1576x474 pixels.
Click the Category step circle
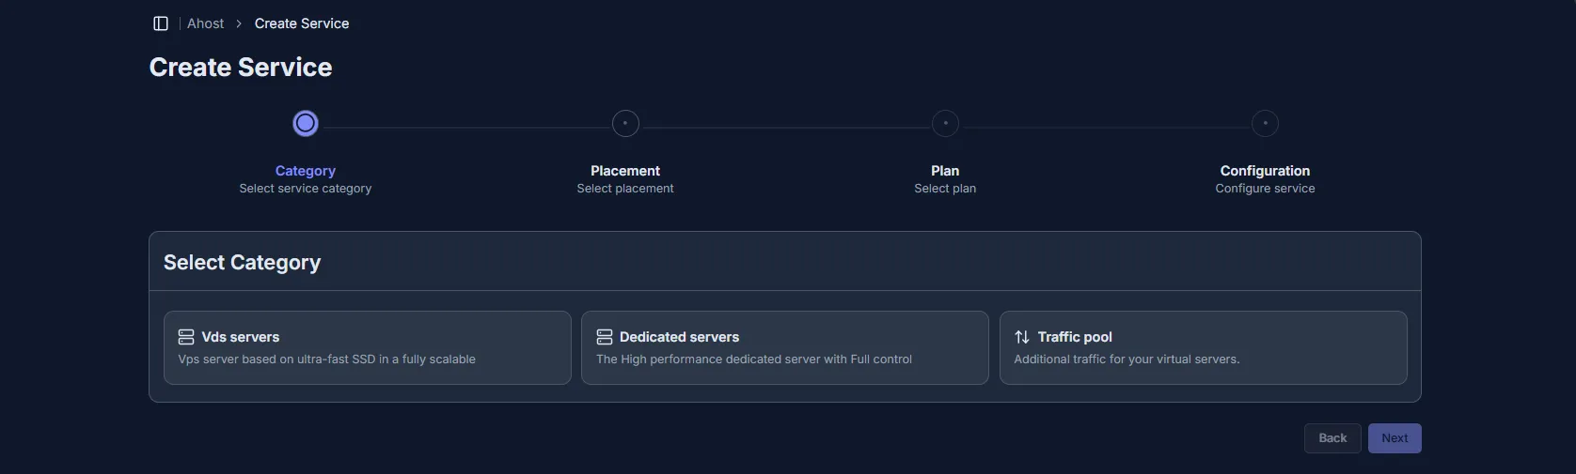[306, 123]
